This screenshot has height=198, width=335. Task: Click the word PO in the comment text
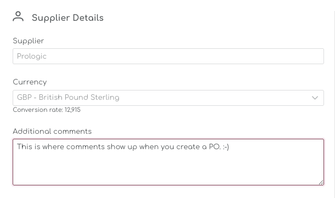tap(214, 147)
